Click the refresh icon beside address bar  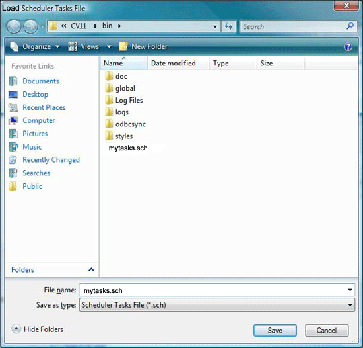click(x=228, y=26)
